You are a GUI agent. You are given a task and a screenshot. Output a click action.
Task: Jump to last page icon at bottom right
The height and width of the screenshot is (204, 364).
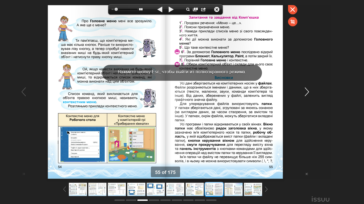(307, 174)
